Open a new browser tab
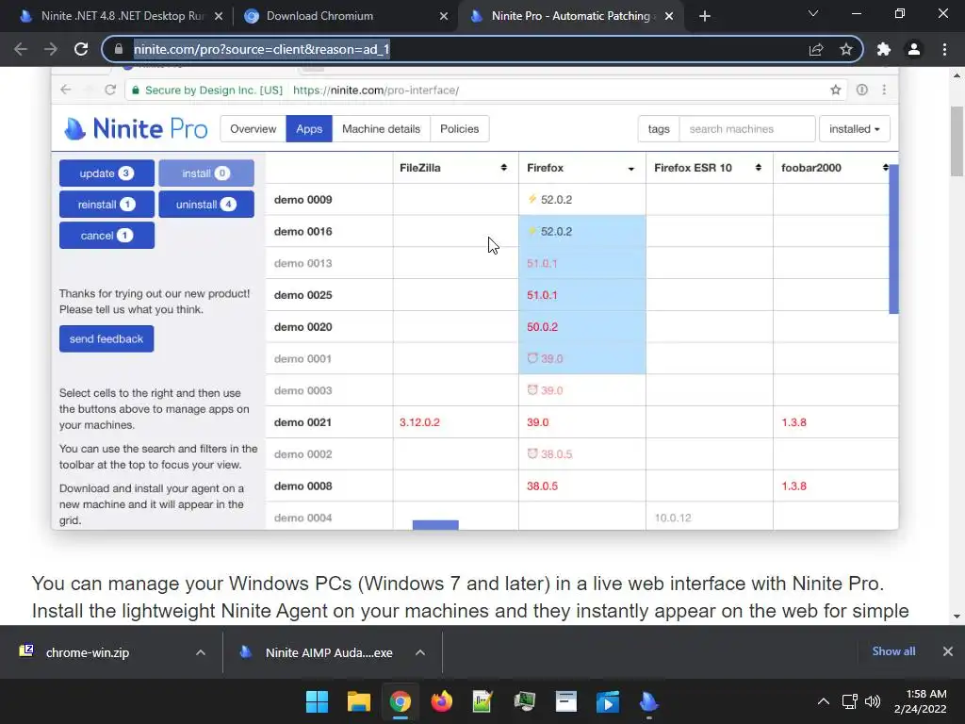This screenshot has height=724, width=965. pyautogui.click(x=705, y=16)
